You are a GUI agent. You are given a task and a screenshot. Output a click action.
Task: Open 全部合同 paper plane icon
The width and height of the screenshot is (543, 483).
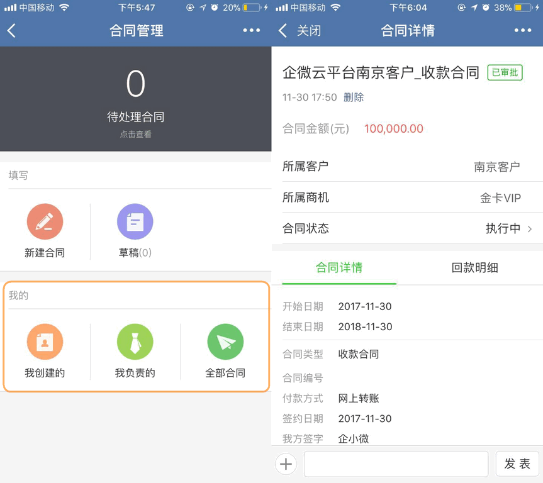pos(225,342)
